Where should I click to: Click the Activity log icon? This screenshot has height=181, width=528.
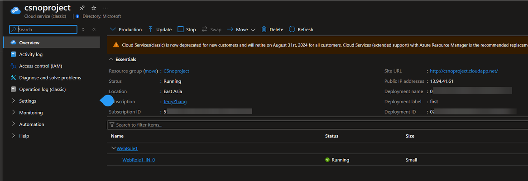[x=14, y=54]
